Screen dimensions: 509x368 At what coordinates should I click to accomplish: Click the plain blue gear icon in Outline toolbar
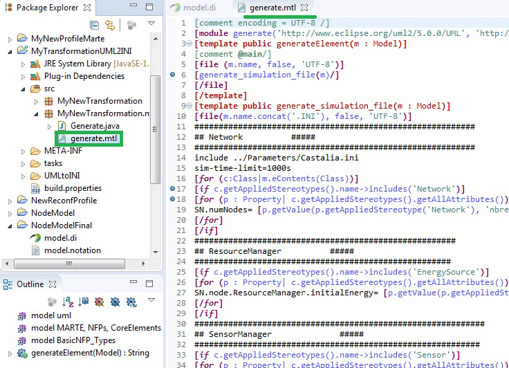[x=115, y=302]
